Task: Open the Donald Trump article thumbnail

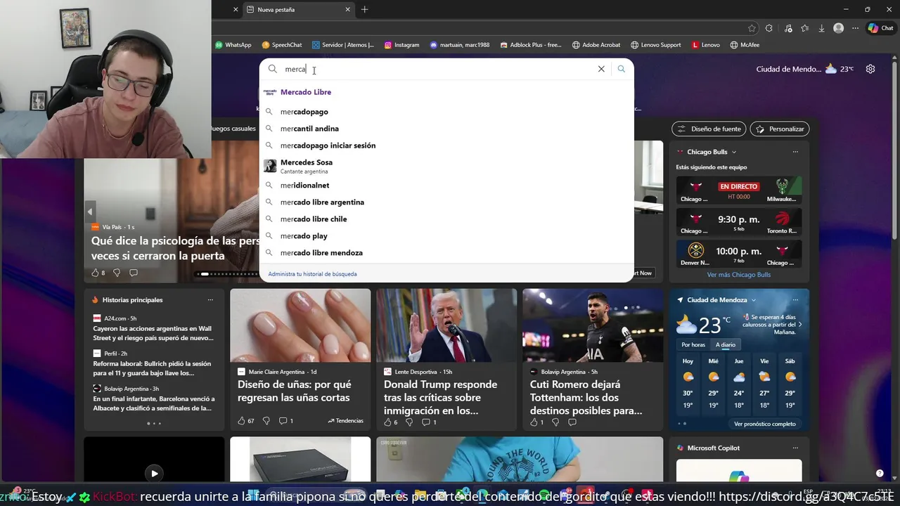Action: click(446, 325)
